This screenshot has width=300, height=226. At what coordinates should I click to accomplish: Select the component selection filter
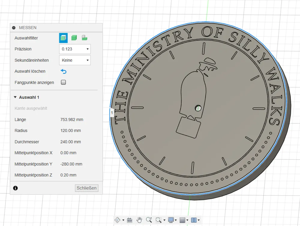[x=84, y=38]
